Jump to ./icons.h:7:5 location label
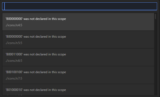 coord(14,78)
